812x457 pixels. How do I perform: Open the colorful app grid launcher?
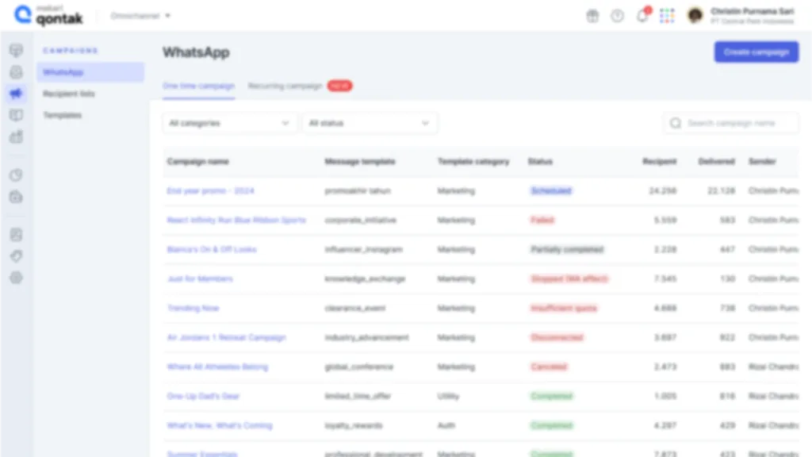667,16
